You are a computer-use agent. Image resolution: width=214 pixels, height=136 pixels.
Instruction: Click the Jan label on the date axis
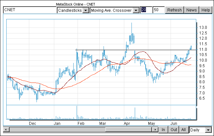tap(57, 124)
